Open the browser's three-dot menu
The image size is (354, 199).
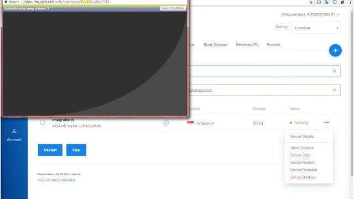[351, 2]
